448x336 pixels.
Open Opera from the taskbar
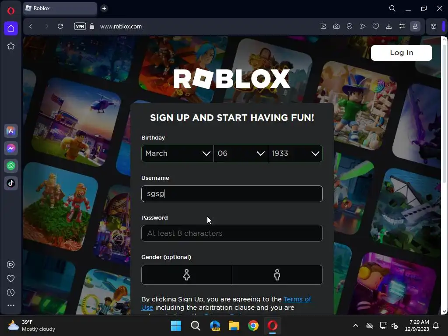point(273,325)
